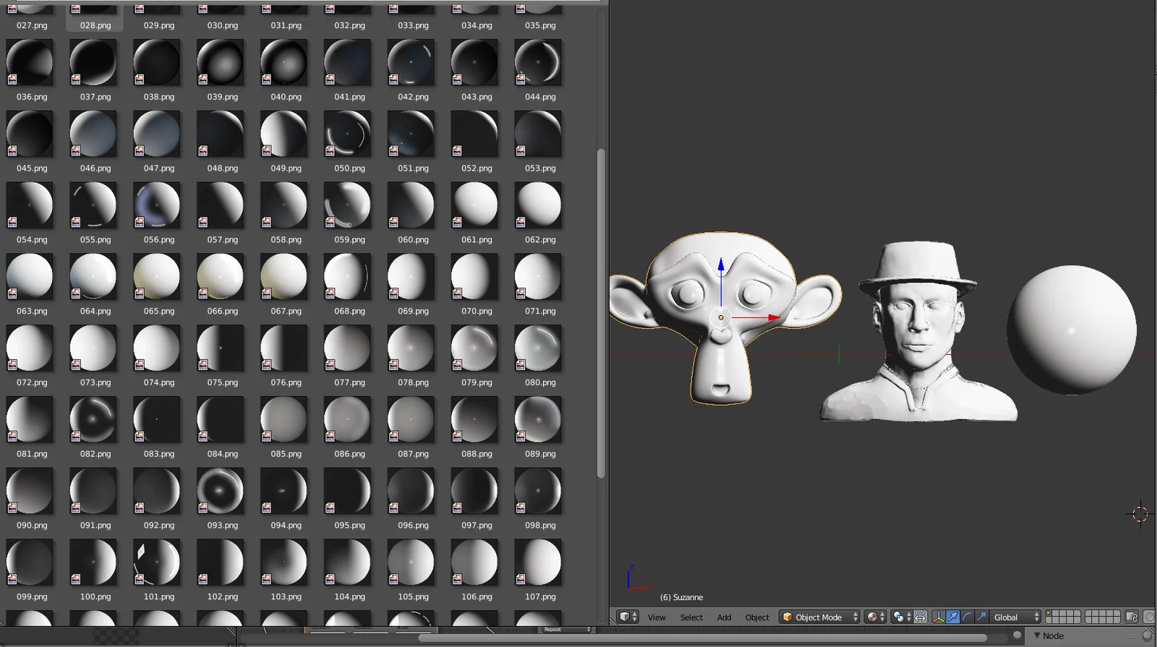Open the Global transform orientation dropdown
The height and width of the screenshot is (647, 1157).
click(x=1015, y=617)
